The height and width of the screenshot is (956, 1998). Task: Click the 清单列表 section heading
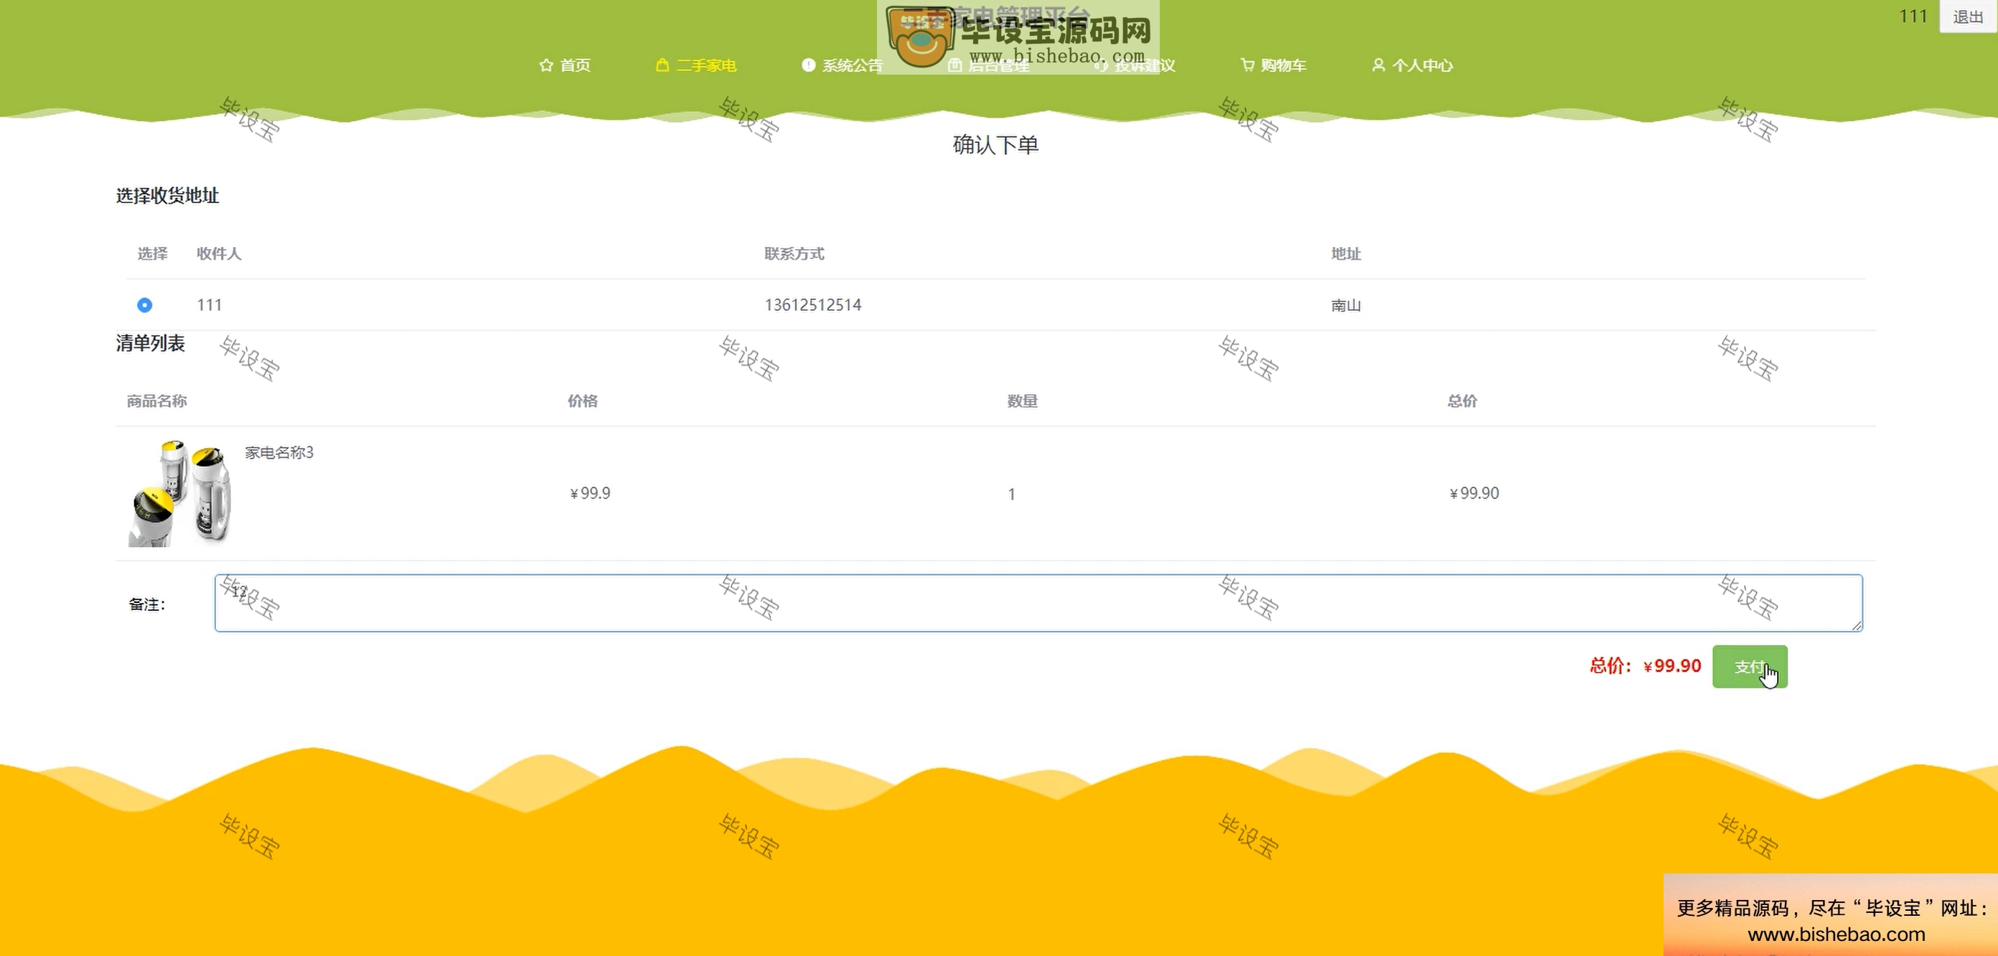click(x=151, y=343)
